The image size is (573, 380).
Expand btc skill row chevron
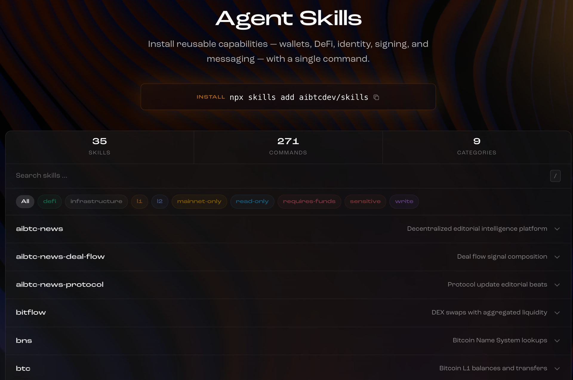pos(557,369)
